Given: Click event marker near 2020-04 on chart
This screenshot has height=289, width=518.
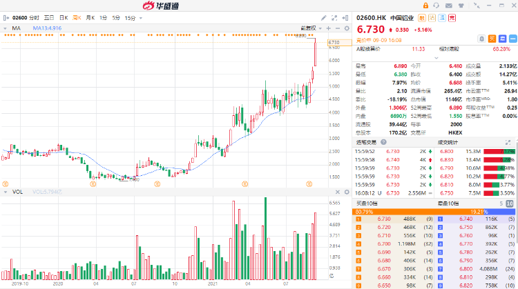Looking at the screenshot, I should click(93, 184).
